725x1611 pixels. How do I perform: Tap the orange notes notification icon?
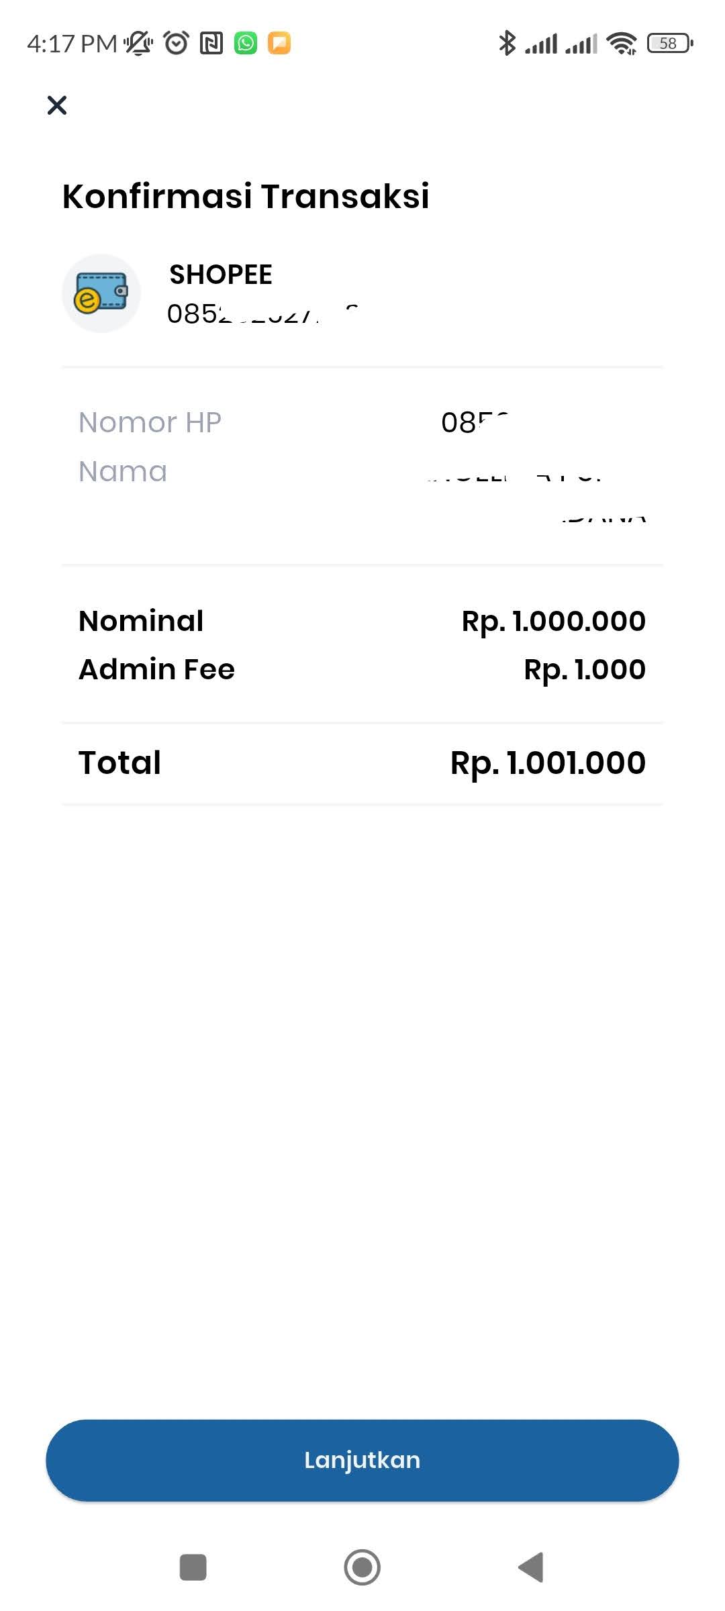pyautogui.click(x=279, y=43)
